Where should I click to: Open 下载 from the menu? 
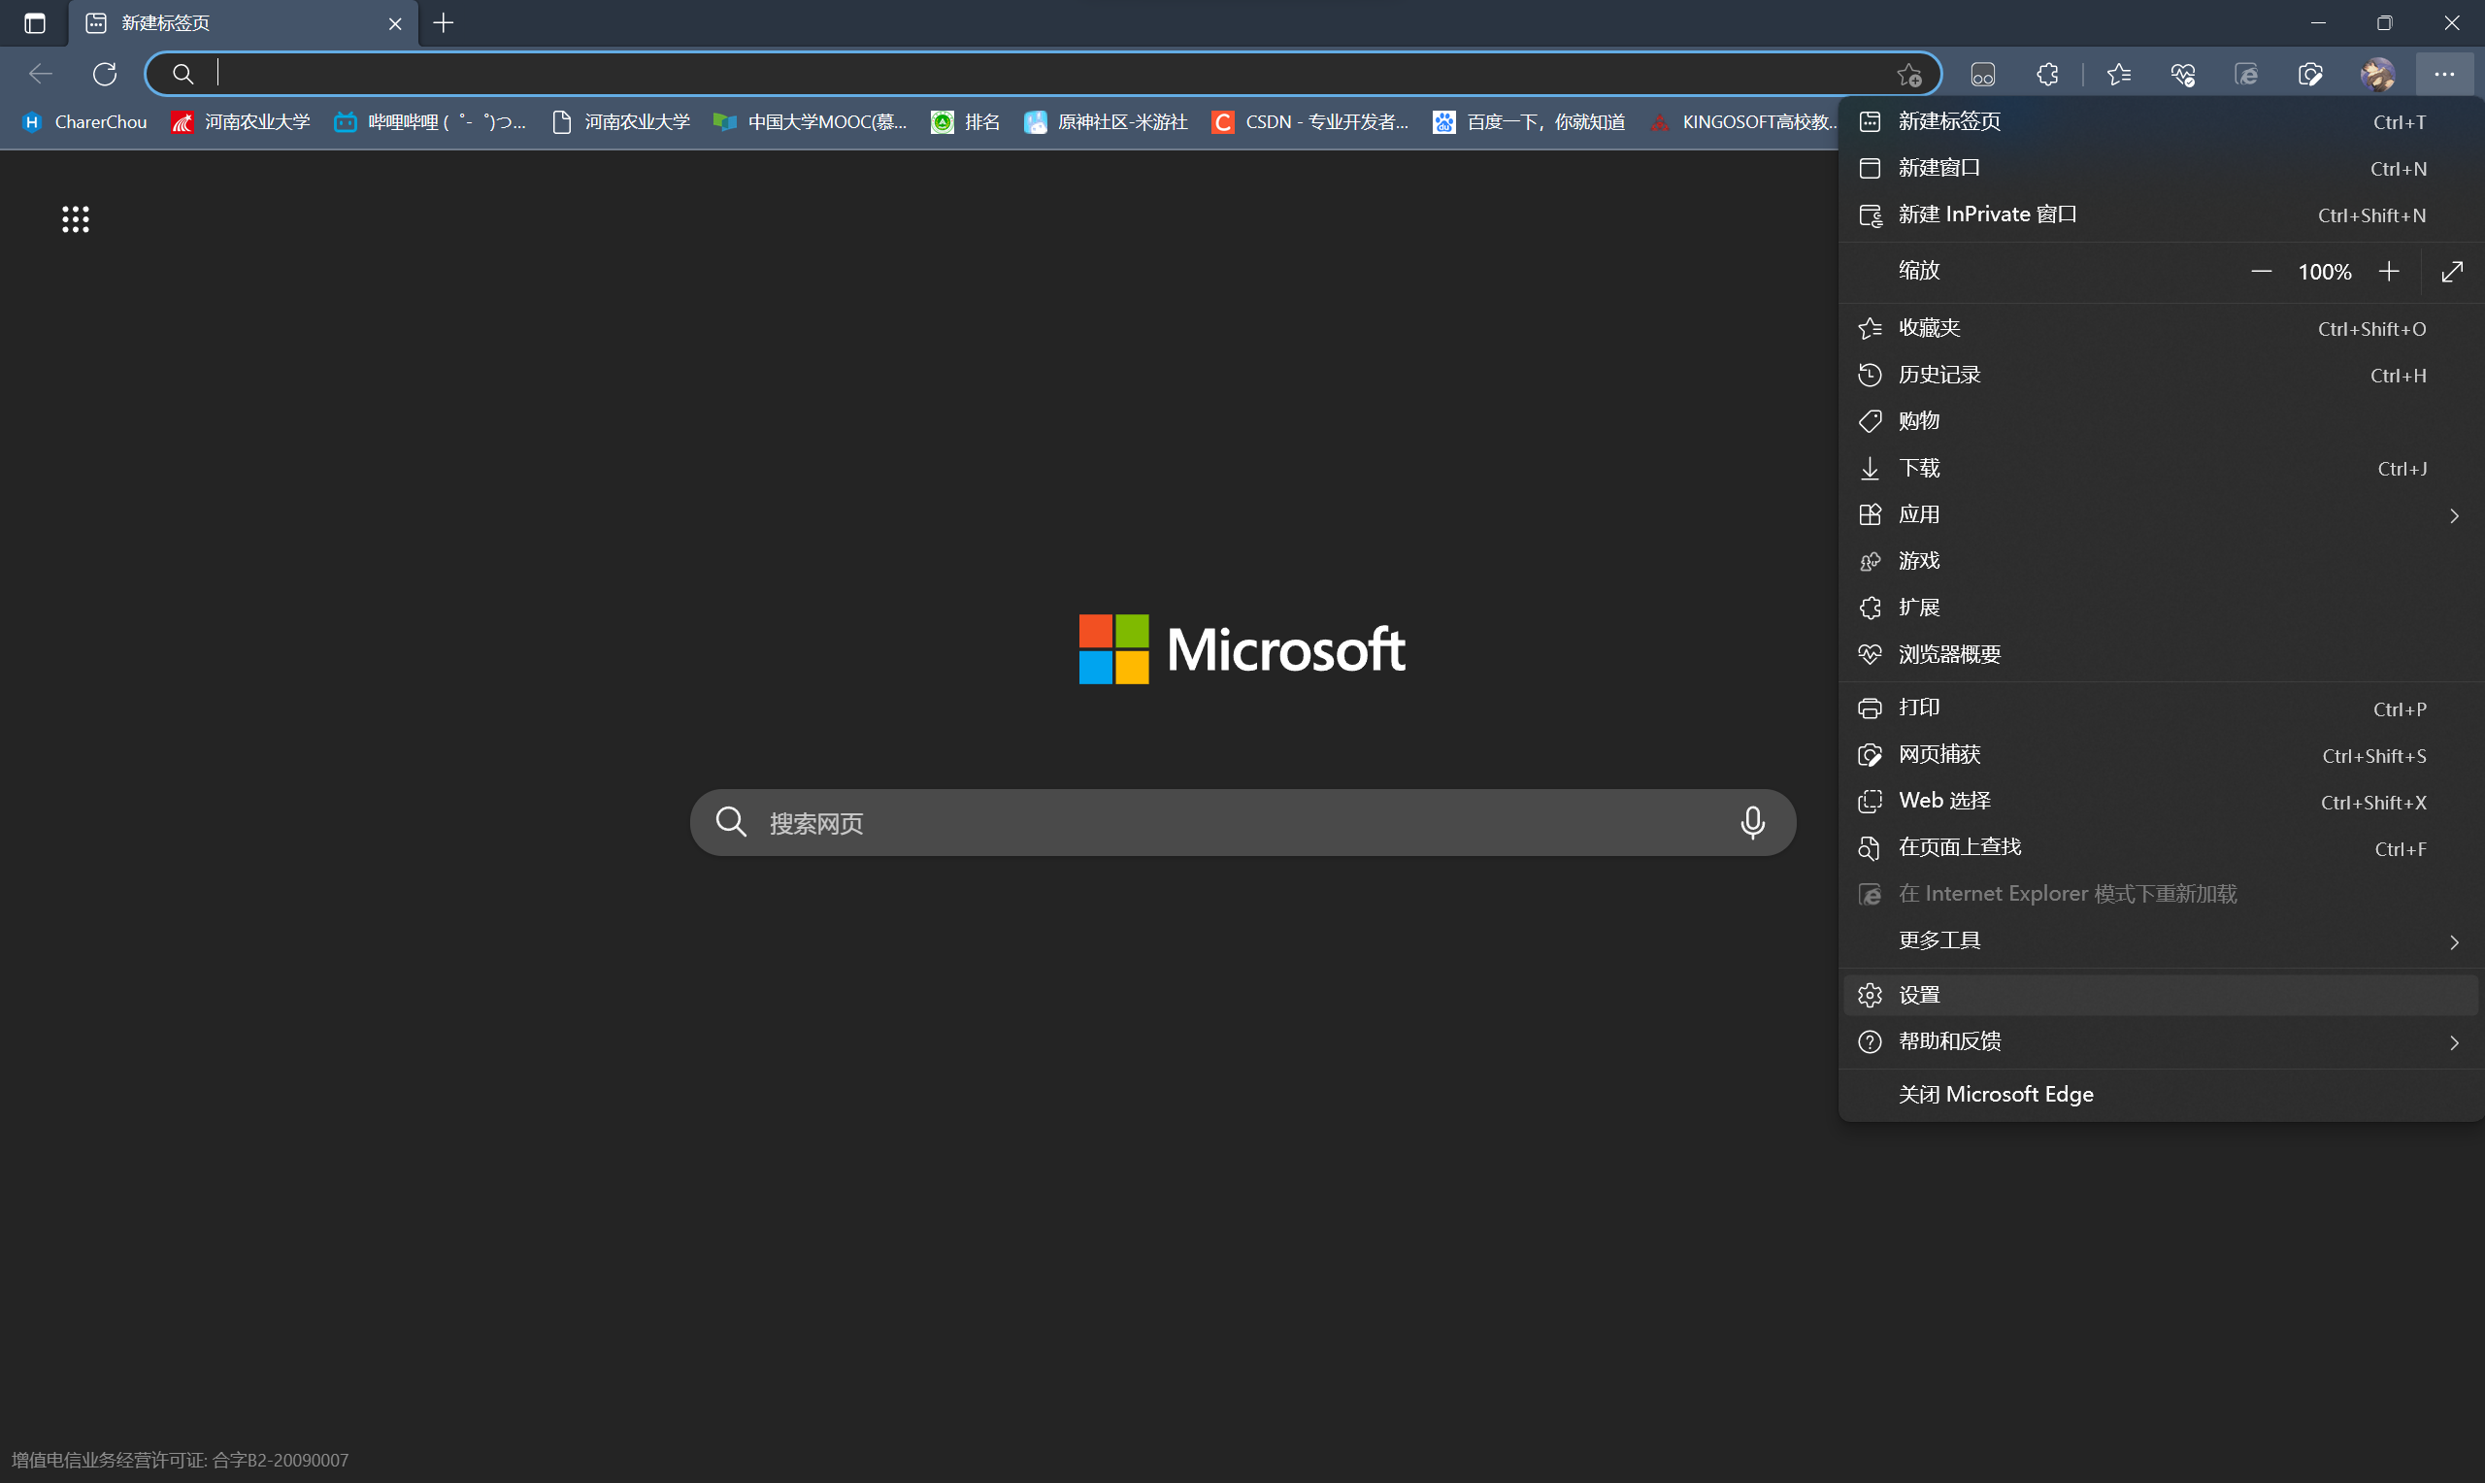pos(2161,468)
